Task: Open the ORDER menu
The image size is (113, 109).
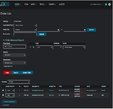Action: (x=18, y=4)
